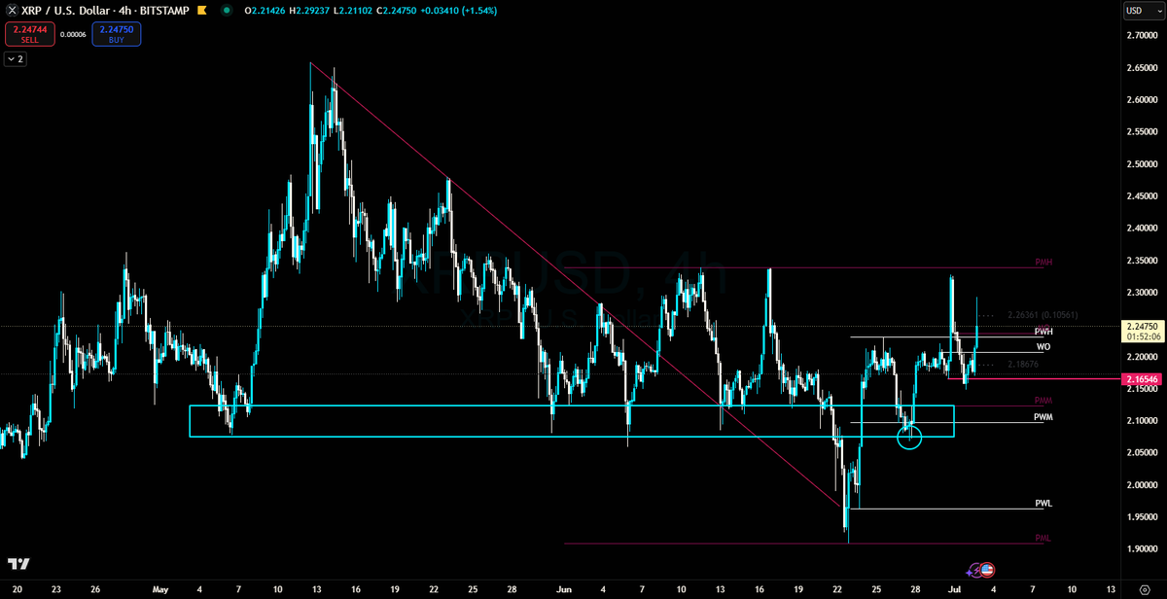Select the PWL level label
Image resolution: width=1167 pixels, height=599 pixels.
point(1043,504)
